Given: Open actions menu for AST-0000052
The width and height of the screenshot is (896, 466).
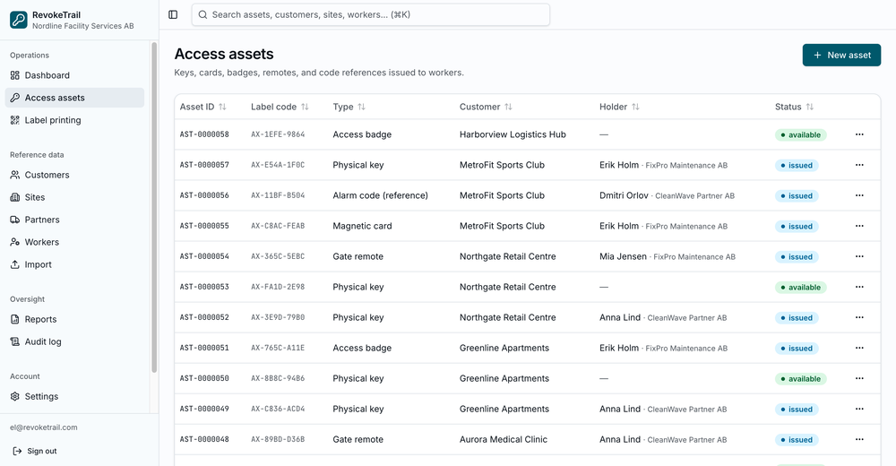Looking at the screenshot, I should [x=859, y=317].
